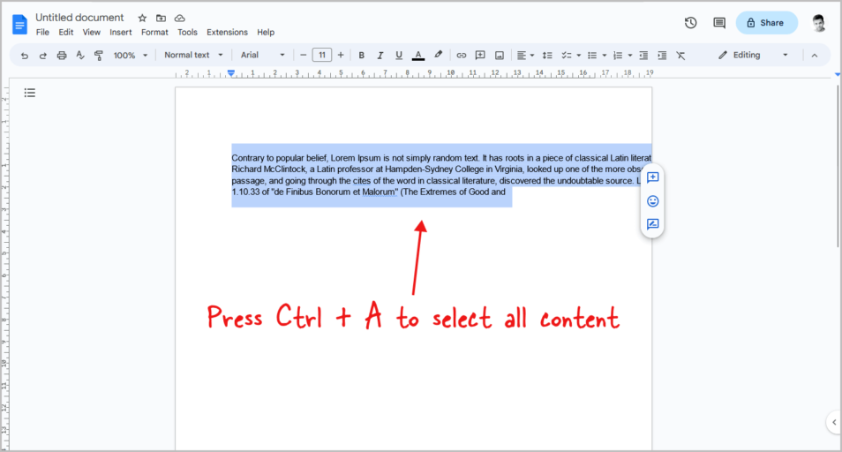Viewport: 842px width, 452px height.
Task: Click the Google Docs home icon
Action: [20, 25]
